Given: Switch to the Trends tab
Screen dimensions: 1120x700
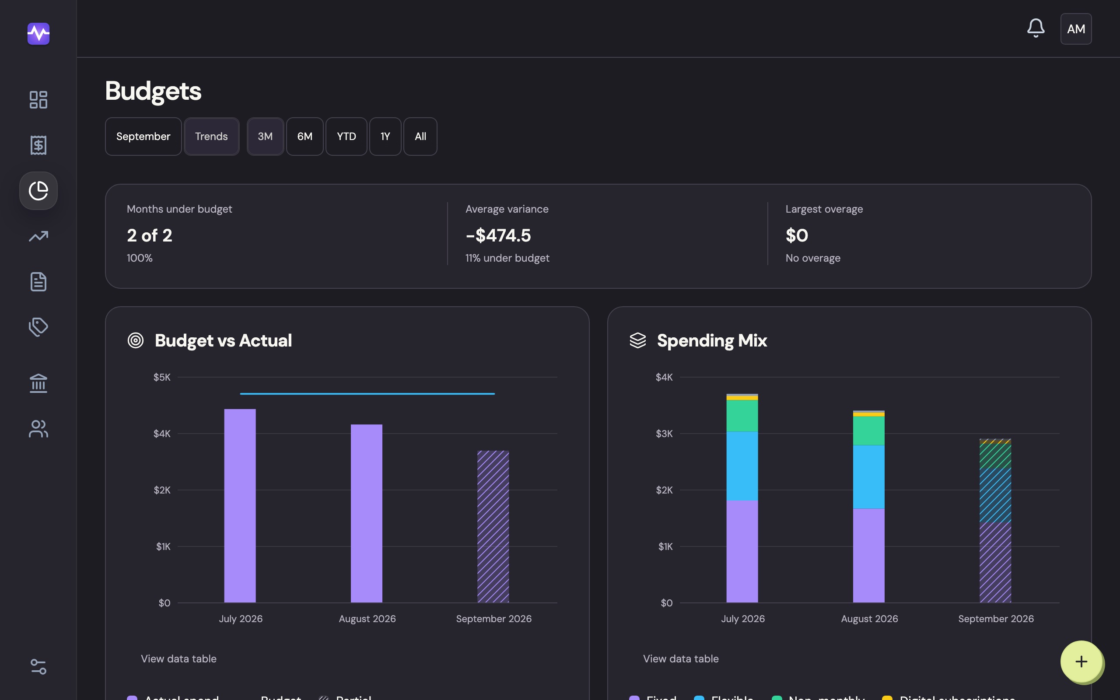Looking at the screenshot, I should [211, 136].
